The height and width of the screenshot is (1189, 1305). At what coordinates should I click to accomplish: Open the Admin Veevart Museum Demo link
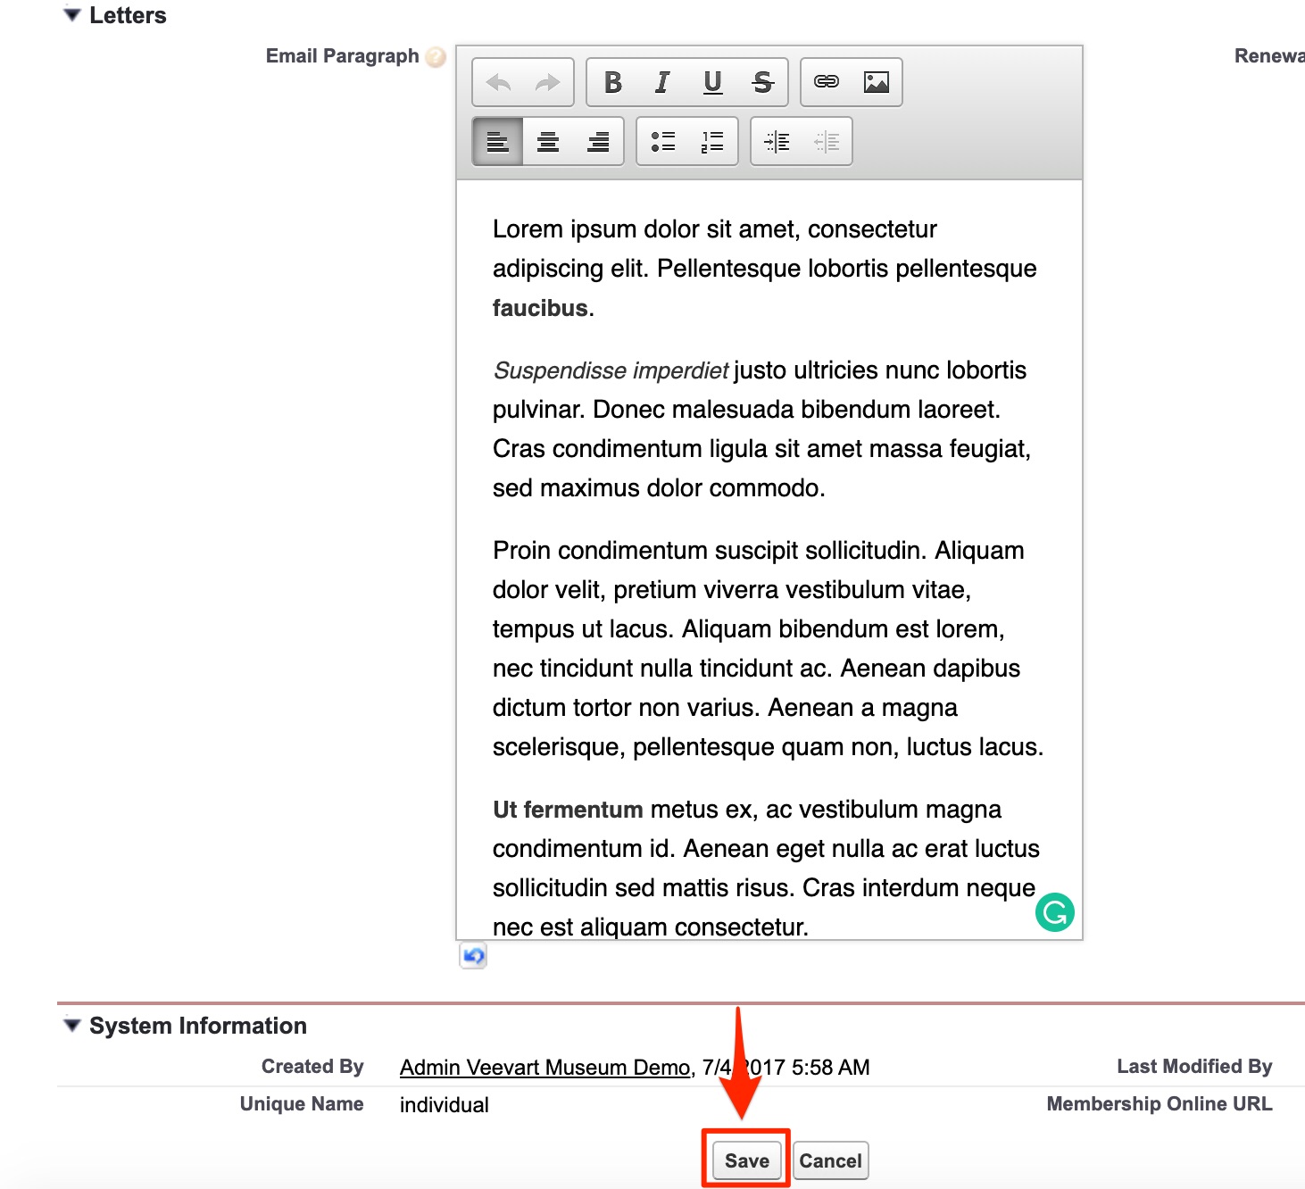coord(544,1067)
